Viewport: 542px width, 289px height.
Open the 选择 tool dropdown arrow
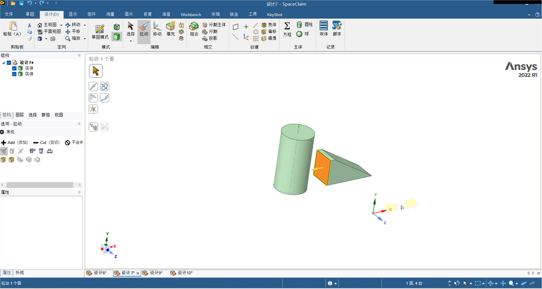click(x=130, y=41)
